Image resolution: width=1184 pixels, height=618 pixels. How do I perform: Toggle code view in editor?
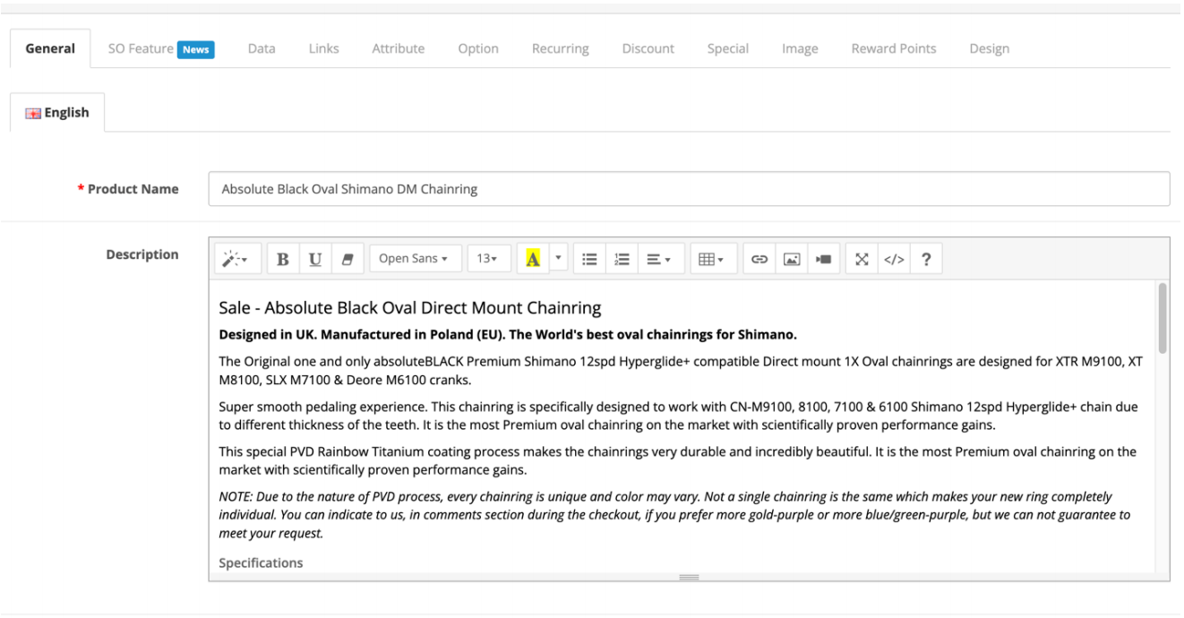(x=894, y=259)
